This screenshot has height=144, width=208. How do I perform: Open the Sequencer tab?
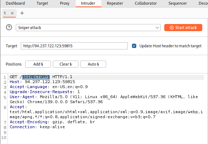pyautogui.click(x=178, y=3)
